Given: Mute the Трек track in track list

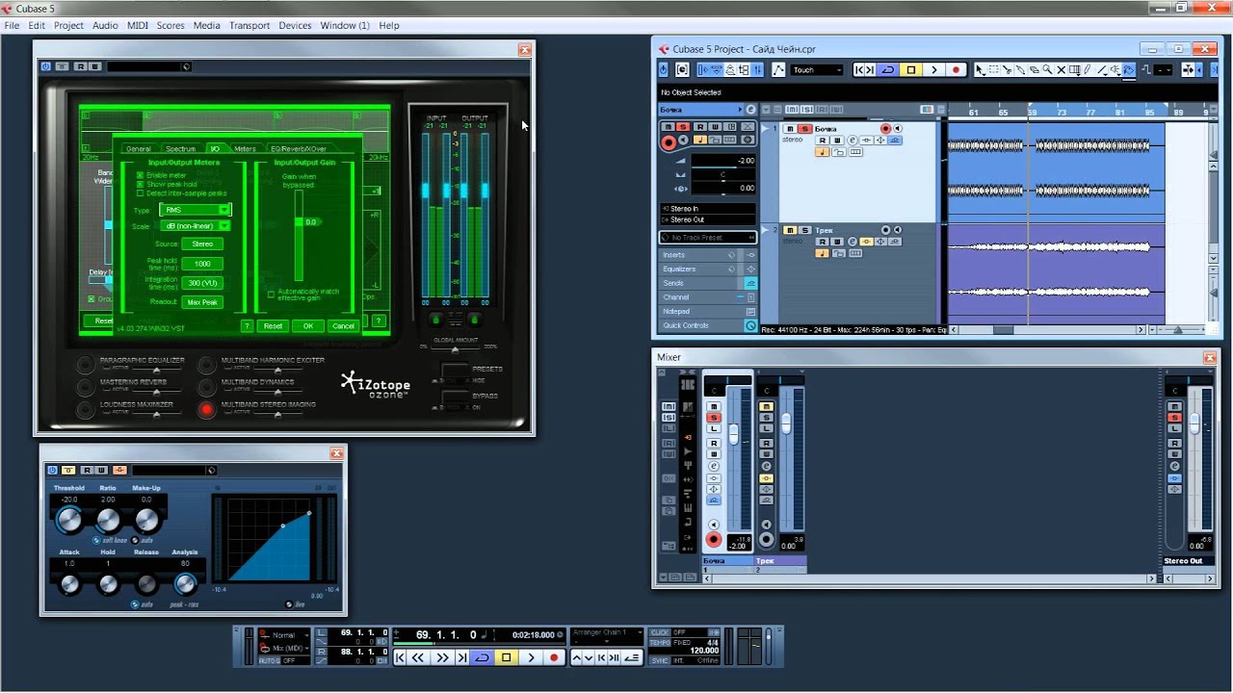Looking at the screenshot, I should click(790, 230).
